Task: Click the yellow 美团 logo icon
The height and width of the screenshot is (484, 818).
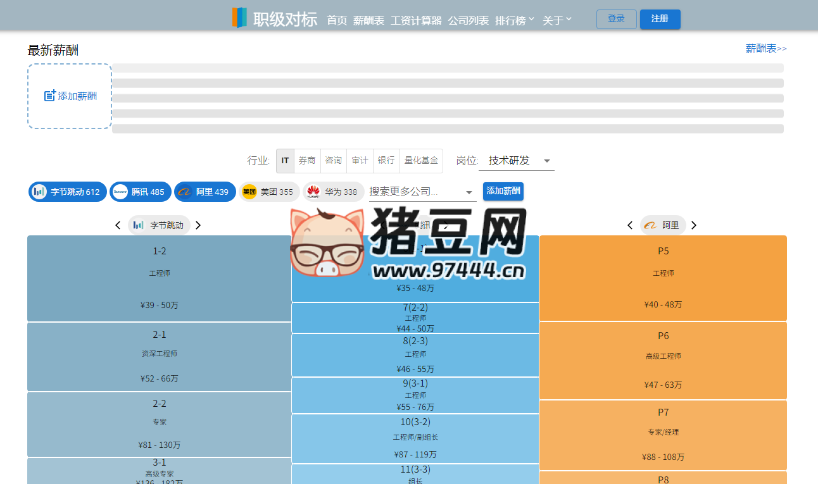Action: pos(249,191)
